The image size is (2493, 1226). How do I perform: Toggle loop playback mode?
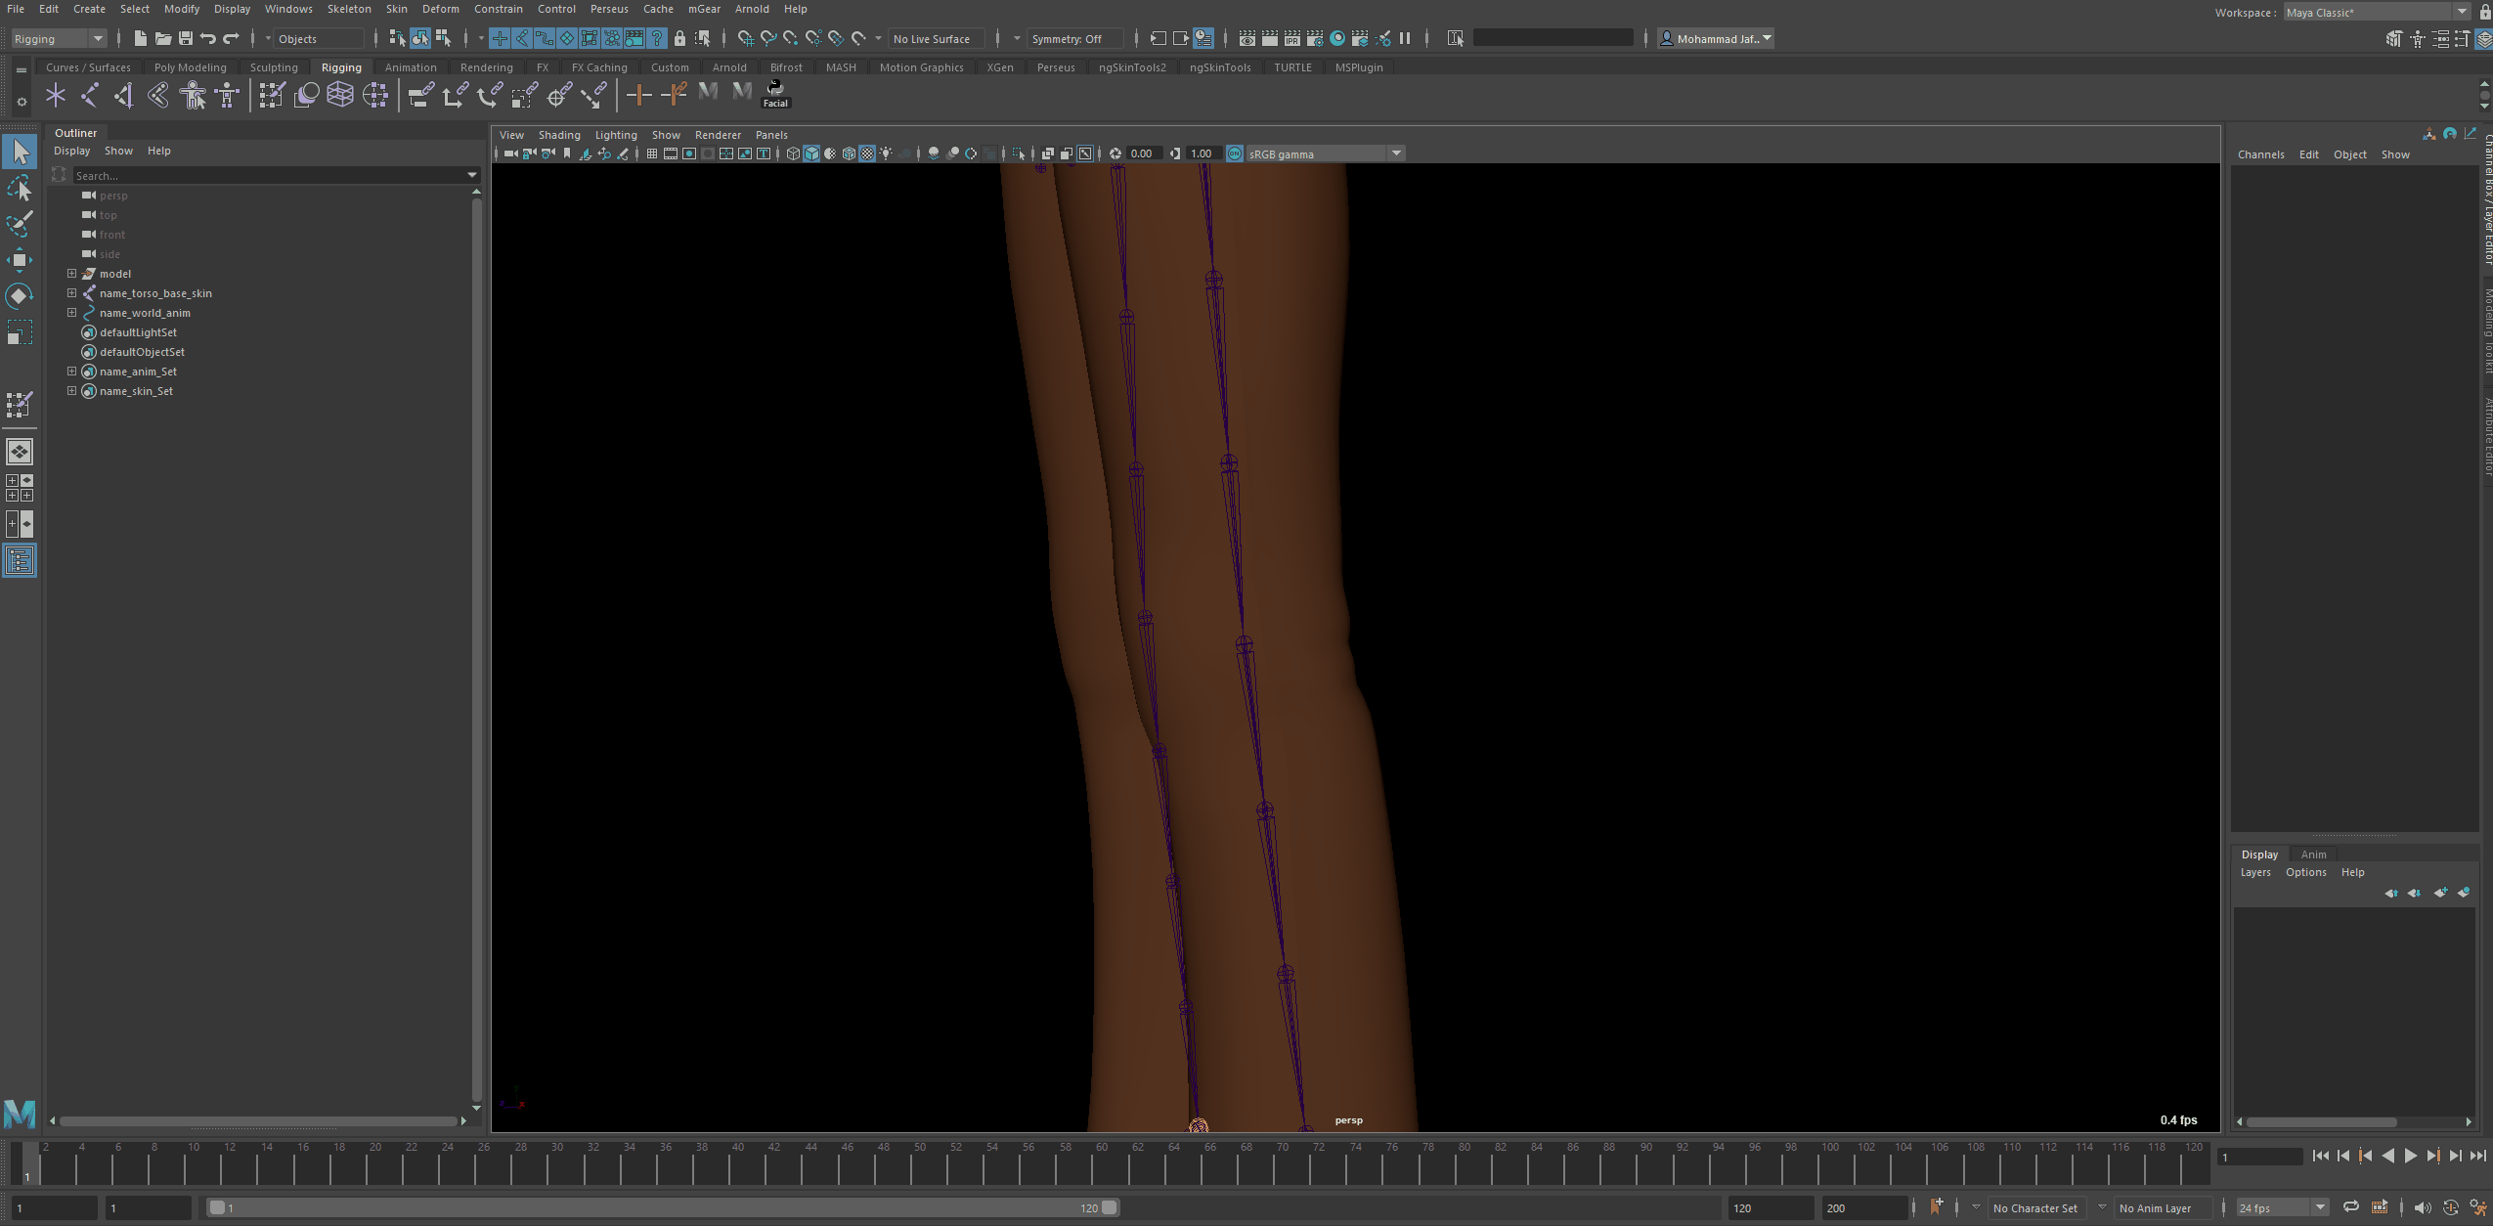[x=2351, y=1207]
